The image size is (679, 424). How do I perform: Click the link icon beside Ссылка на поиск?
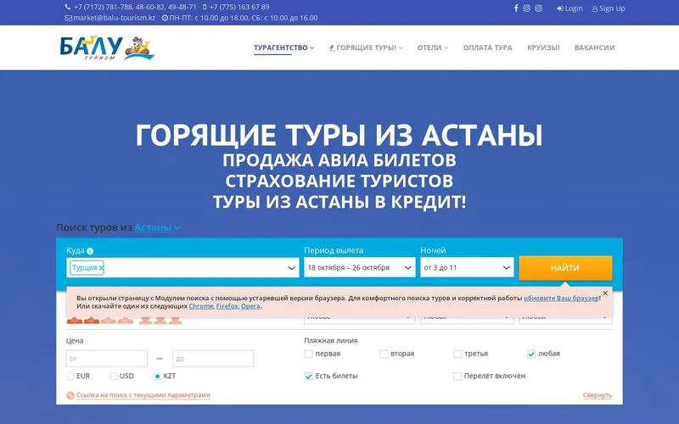click(x=70, y=395)
